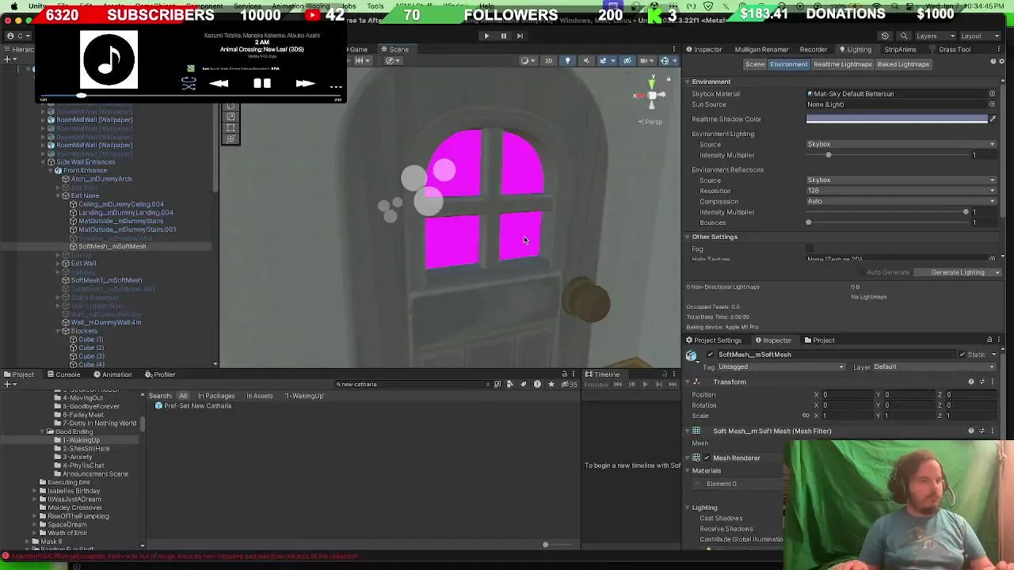The height and width of the screenshot is (570, 1014).
Task: Select 'In Packages' search scope
Action: tap(216, 396)
